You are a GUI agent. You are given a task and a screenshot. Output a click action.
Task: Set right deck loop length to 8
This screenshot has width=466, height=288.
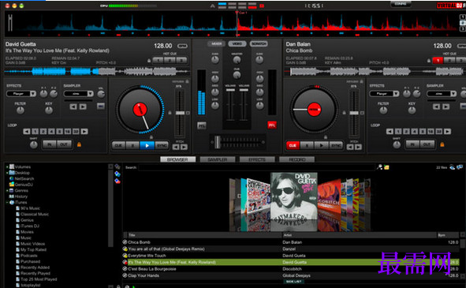(423, 131)
